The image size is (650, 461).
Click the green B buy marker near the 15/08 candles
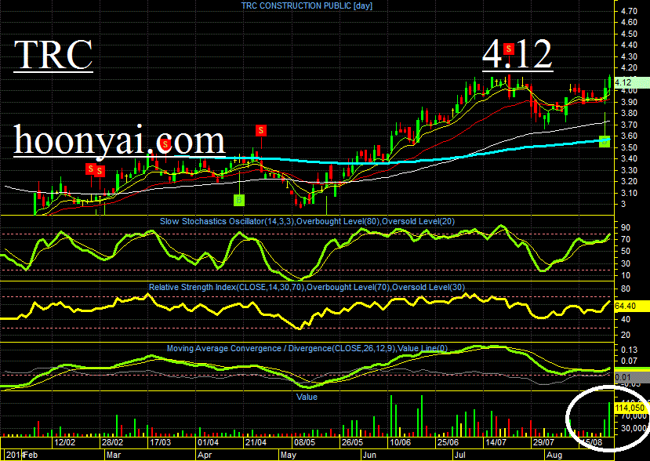(x=605, y=141)
